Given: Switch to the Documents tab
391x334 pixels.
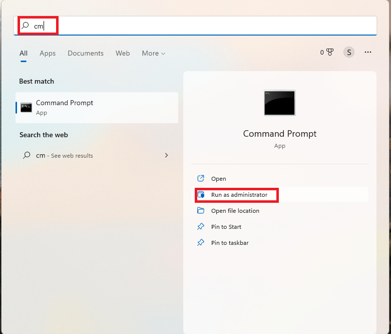Looking at the screenshot, I should pyautogui.click(x=86, y=53).
